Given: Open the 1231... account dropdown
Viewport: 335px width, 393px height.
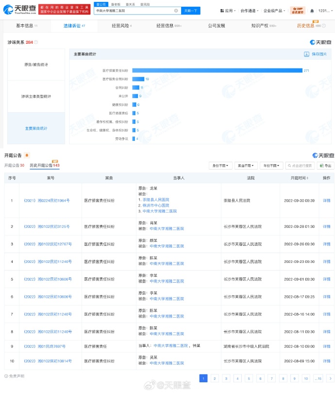Looking at the screenshot, I should click(325, 11).
